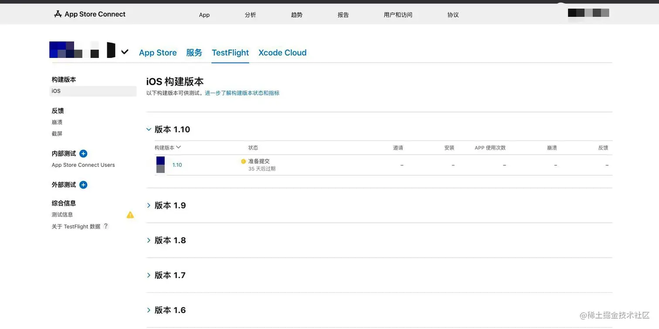The height and width of the screenshot is (329, 659).
Task: Switch to the Xcode Cloud tab
Action: pos(282,53)
